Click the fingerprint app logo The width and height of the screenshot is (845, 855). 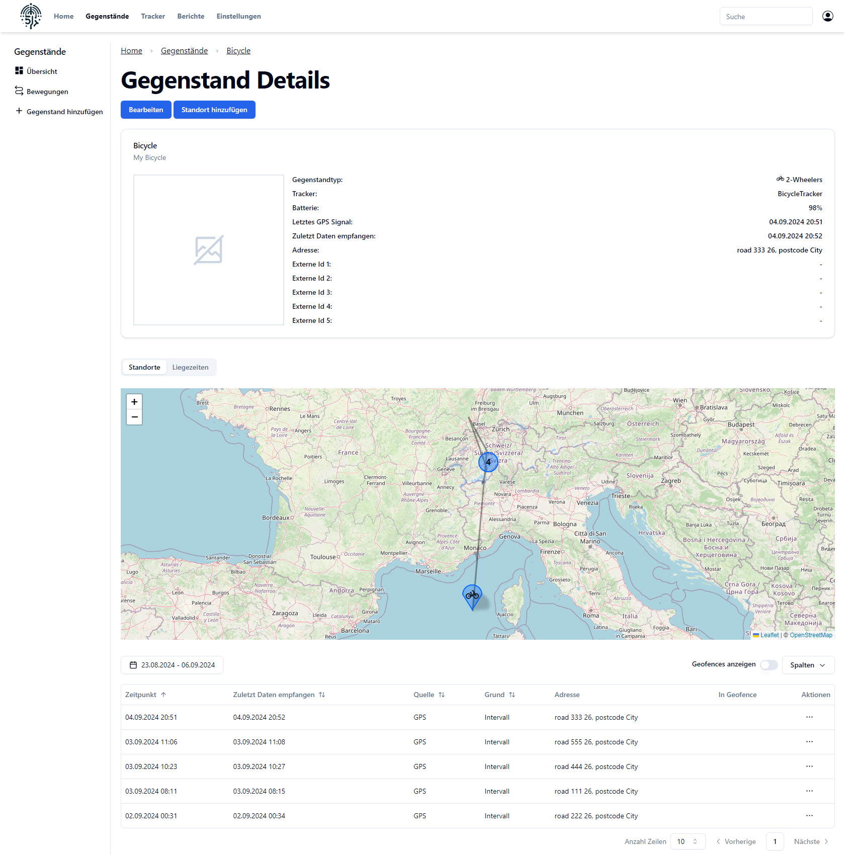[x=31, y=16]
